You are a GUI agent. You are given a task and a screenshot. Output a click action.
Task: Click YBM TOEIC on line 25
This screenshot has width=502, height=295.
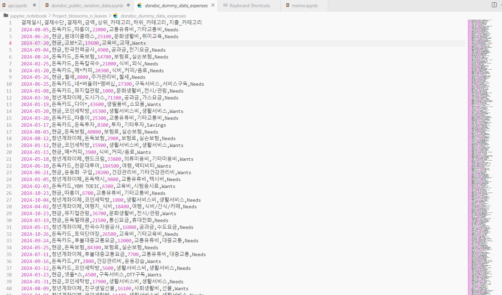[x=87, y=186]
